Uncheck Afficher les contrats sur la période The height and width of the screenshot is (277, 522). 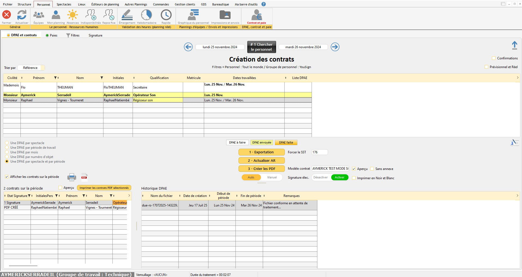7,177
